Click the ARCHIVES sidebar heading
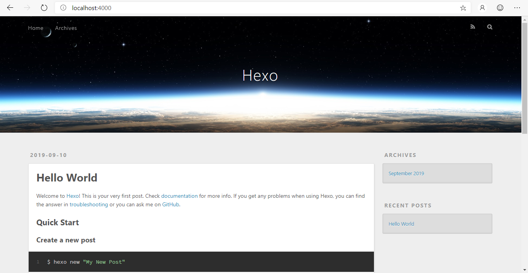 pos(400,155)
